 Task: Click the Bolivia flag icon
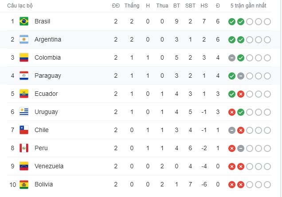pos(24,185)
